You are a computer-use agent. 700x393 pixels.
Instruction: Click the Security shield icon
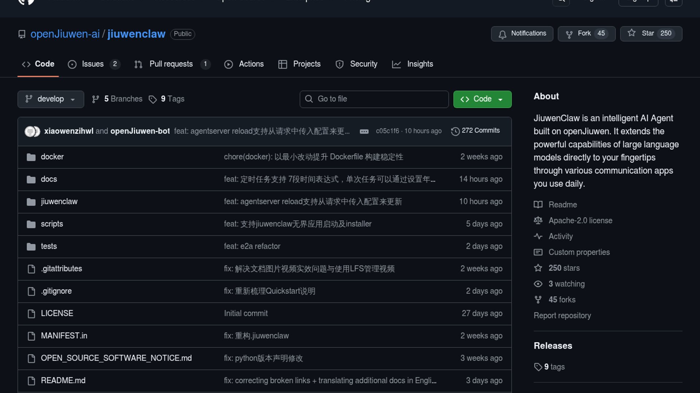[x=339, y=64]
